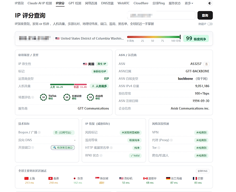The width and height of the screenshot is (236, 192).
Task: Click the ✓ Valid RPKI badge
Action: pos(135,156)
